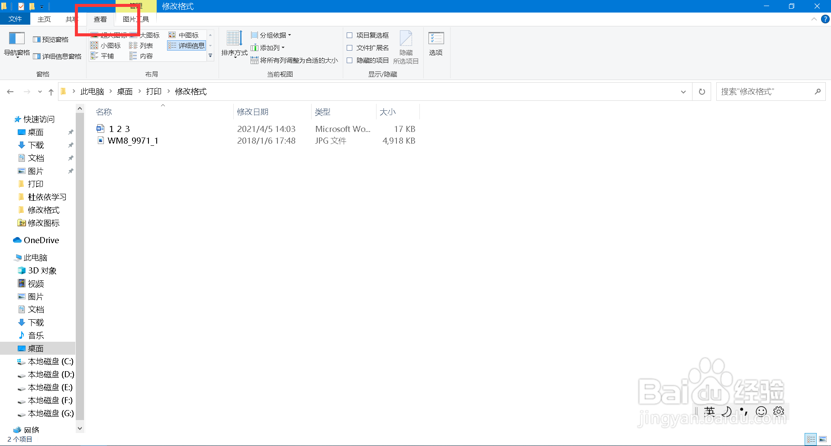Switch to large thumbnails view in status bar

(x=823, y=439)
